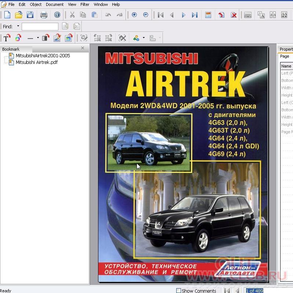Close the Bookmark panel
The image size is (293, 293).
pos(83,48)
